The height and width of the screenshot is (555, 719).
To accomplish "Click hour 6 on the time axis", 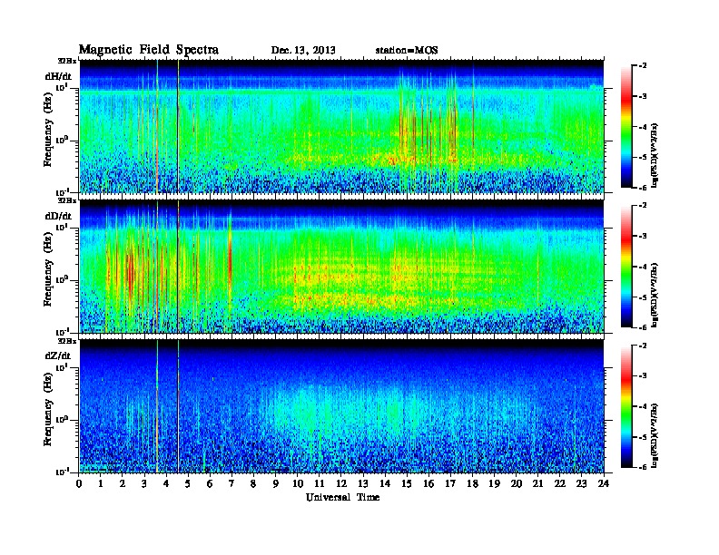I will point(210,484).
